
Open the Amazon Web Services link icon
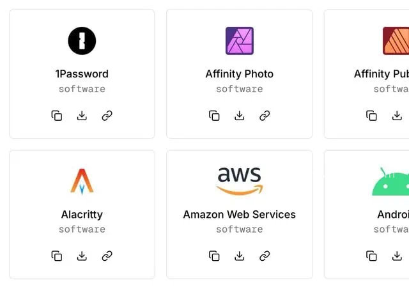(x=265, y=256)
